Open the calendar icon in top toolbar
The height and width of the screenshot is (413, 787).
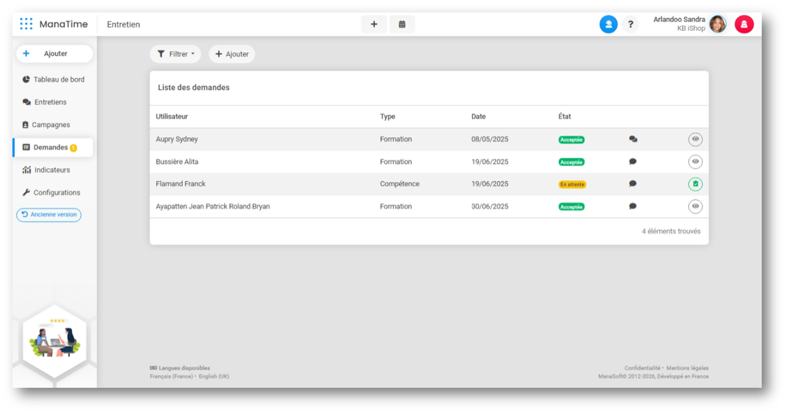tap(402, 24)
